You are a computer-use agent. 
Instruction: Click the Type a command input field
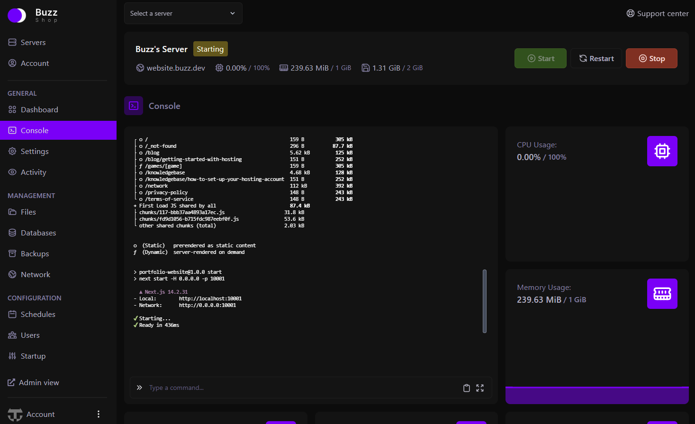click(284, 388)
